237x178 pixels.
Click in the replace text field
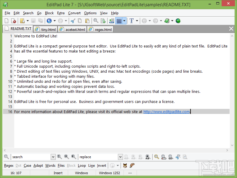(98, 157)
